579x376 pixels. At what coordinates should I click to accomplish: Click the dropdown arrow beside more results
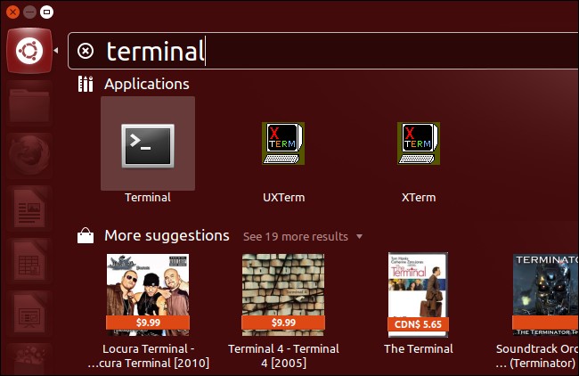point(359,236)
